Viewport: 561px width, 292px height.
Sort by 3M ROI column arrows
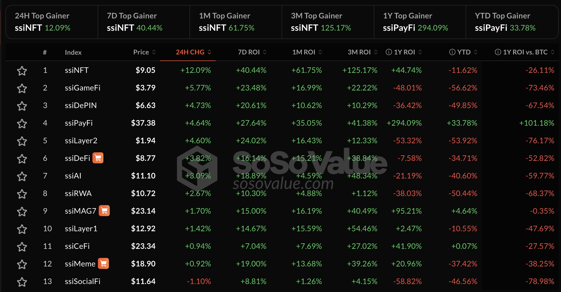[376, 52]
